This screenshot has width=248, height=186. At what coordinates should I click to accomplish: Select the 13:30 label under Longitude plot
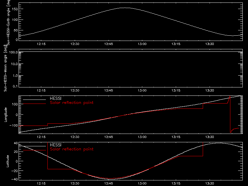point(210,137)
